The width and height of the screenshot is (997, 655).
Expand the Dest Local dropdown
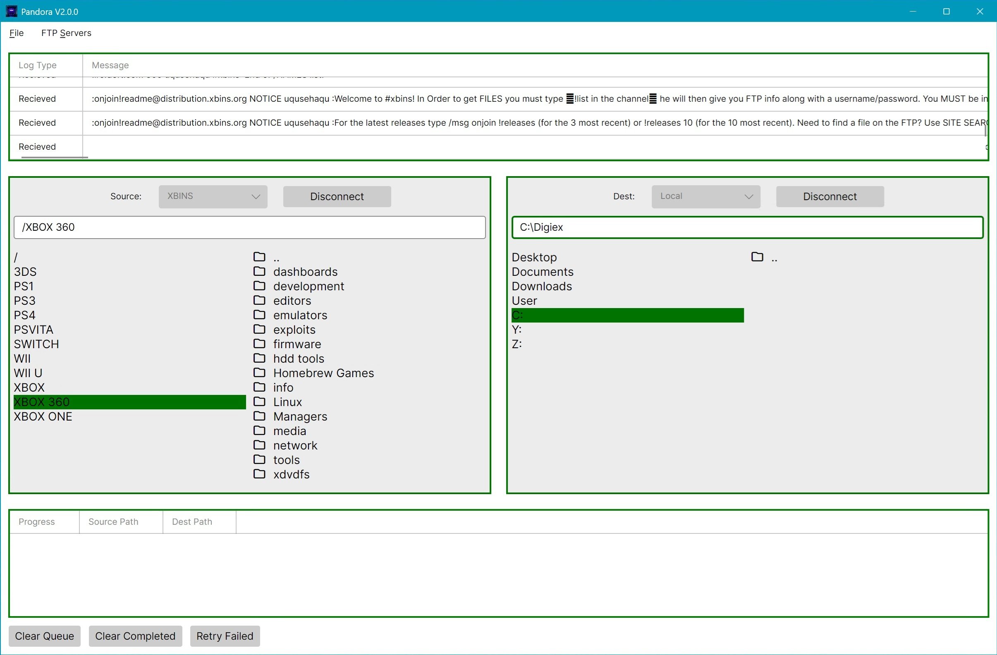[x=706, y=196]
